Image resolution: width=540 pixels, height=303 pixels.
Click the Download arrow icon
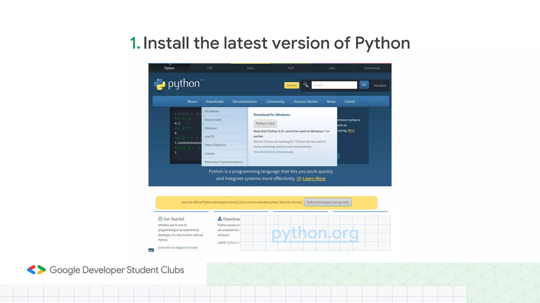pos(220,219)
